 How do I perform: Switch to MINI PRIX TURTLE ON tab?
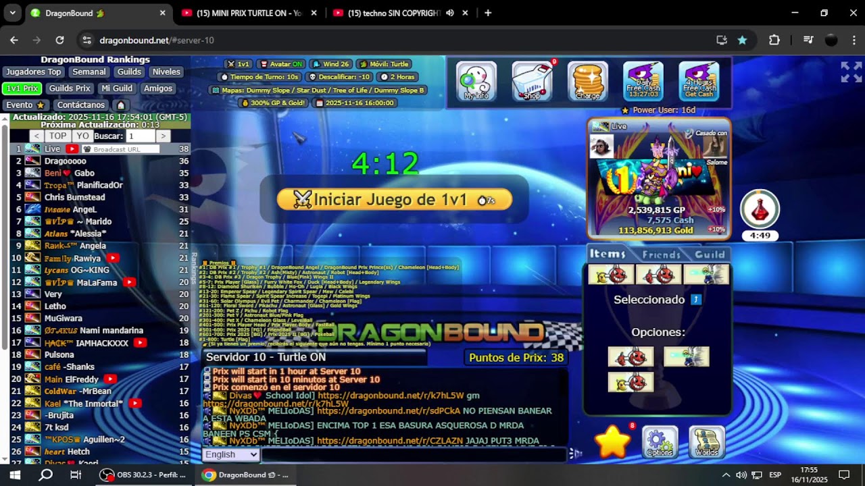(x=249, y=13)
